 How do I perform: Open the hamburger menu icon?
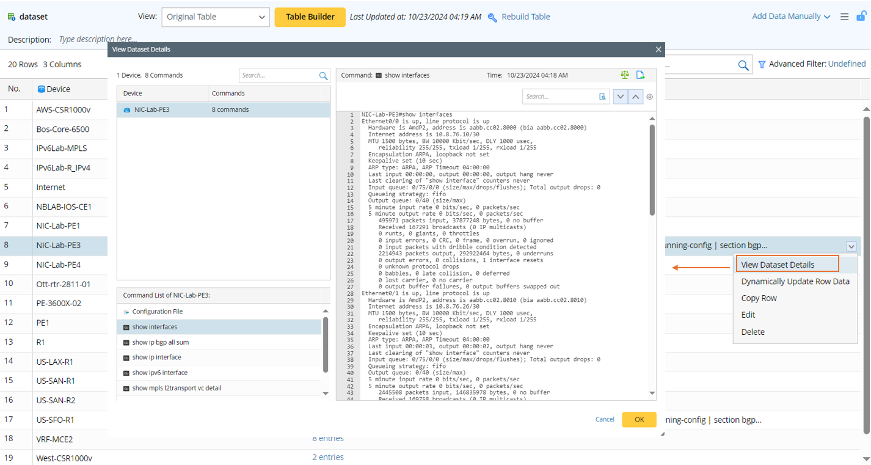pos(844,16)
